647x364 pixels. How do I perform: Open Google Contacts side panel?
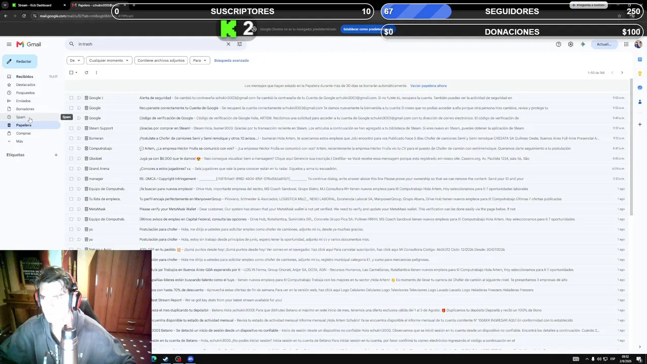click(640, 102)
